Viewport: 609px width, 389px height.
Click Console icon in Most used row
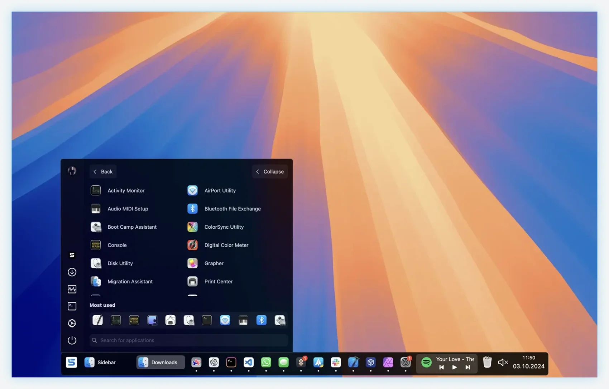pyautogui.click(x=134, y=320)
